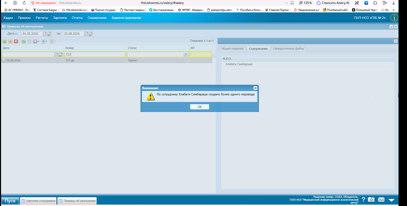Click the Дата с input field
Viewport: 407px width, 206px height.
click(32, 34)
